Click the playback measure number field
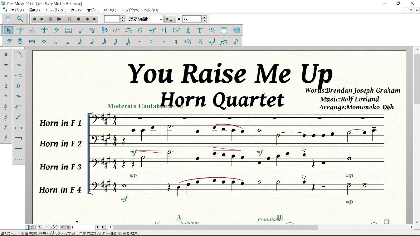Viewport: 420px width, 236px height. click(113, 19)
